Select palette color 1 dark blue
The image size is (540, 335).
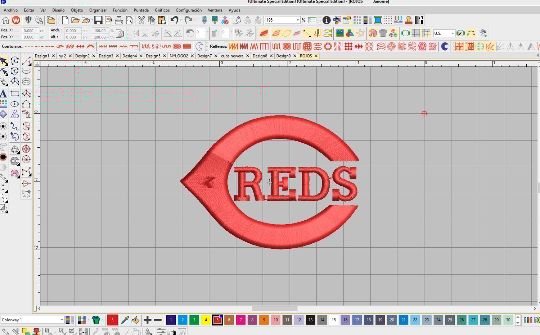click(171, 320)
